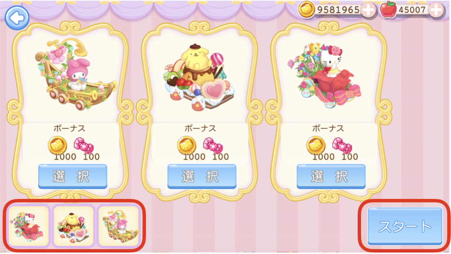Tap the blue back arrow button

point(17,18)
